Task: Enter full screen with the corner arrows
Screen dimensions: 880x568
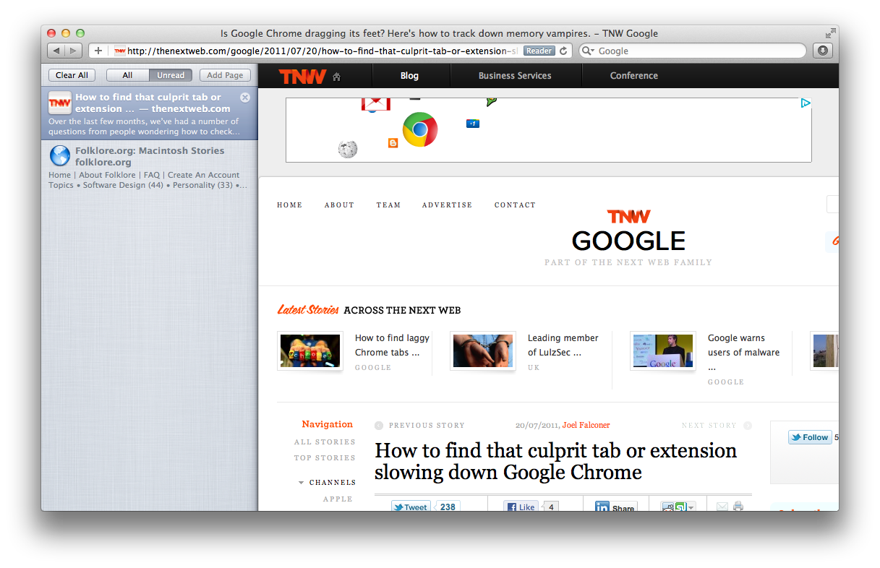Action: [x=830, y=33]
